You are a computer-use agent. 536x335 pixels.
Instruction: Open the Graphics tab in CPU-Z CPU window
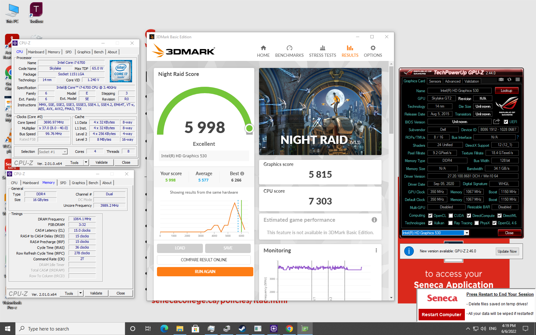point(84,52)
